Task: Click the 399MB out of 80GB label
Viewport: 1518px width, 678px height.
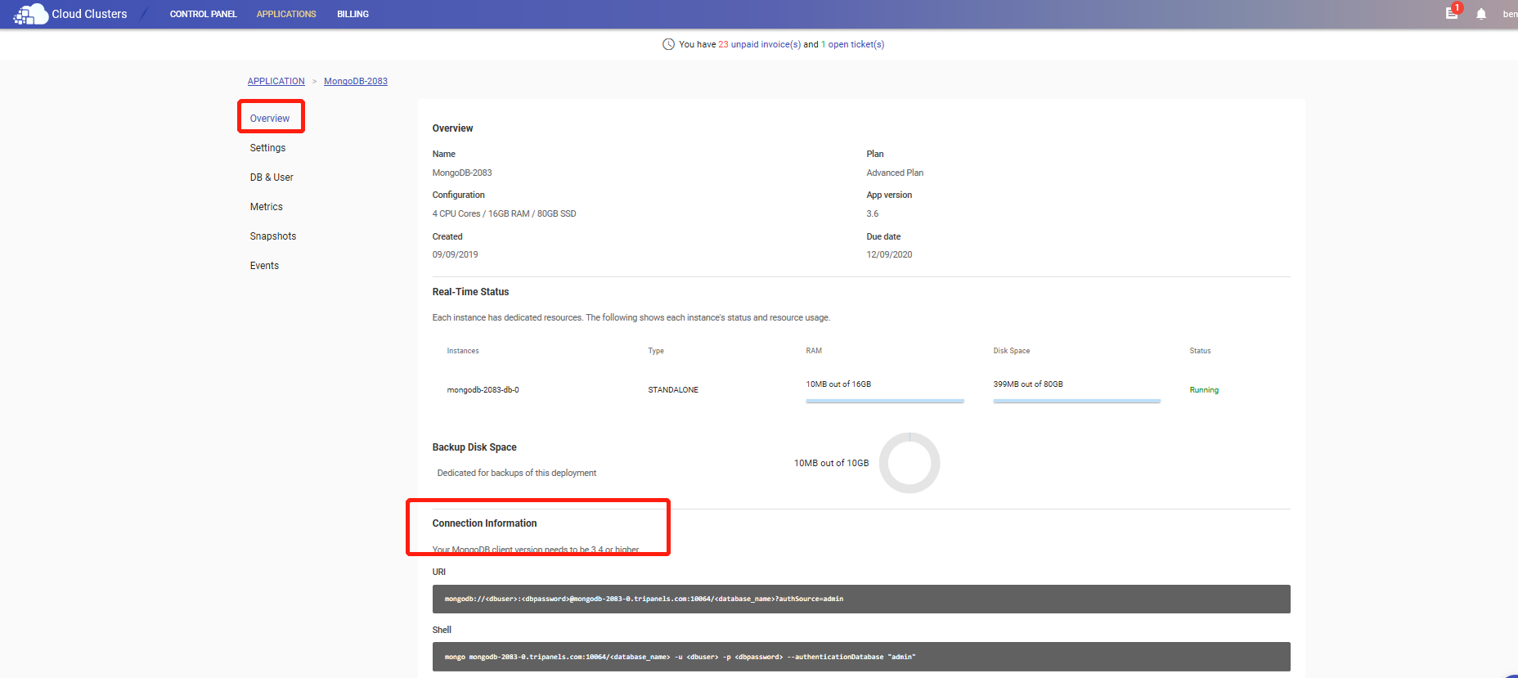Action: [x=1028, y=384]
